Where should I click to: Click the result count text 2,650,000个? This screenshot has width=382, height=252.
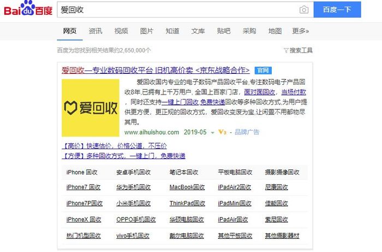(x=135, y=50)
